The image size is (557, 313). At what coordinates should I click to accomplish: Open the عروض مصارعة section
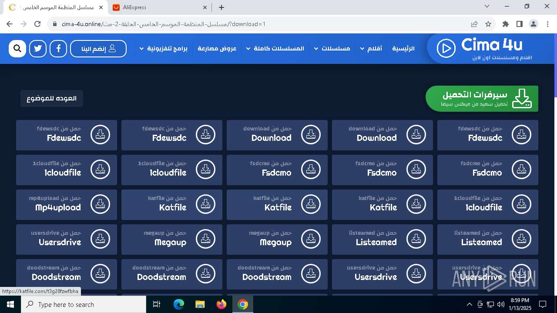coord(217,49)
